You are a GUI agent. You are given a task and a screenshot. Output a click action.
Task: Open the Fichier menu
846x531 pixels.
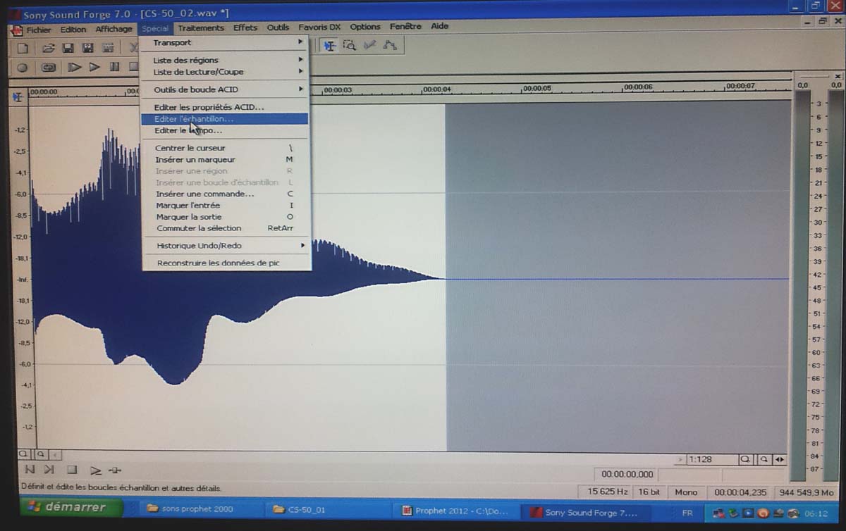[39, 30]
